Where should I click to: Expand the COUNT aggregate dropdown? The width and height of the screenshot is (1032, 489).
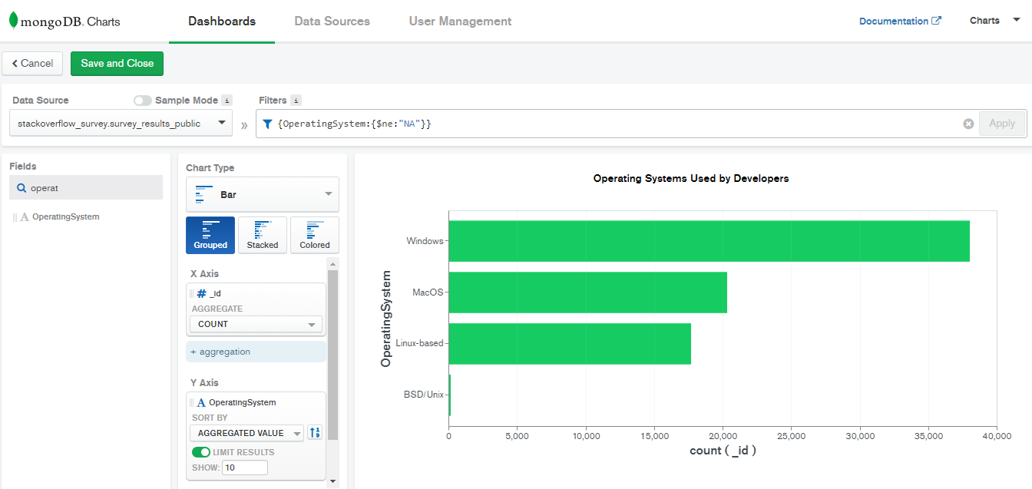pyautogui.click(x=256, y=324)
